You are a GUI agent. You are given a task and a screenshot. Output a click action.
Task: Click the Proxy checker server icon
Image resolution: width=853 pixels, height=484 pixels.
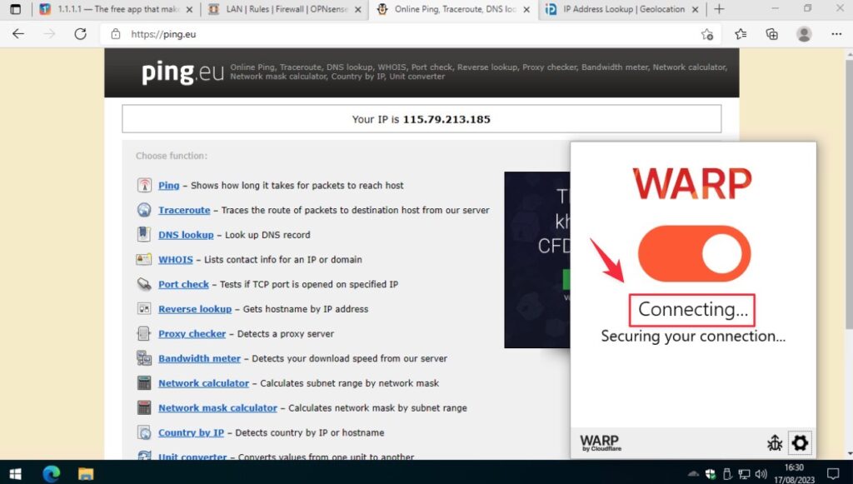coord(144,333)
